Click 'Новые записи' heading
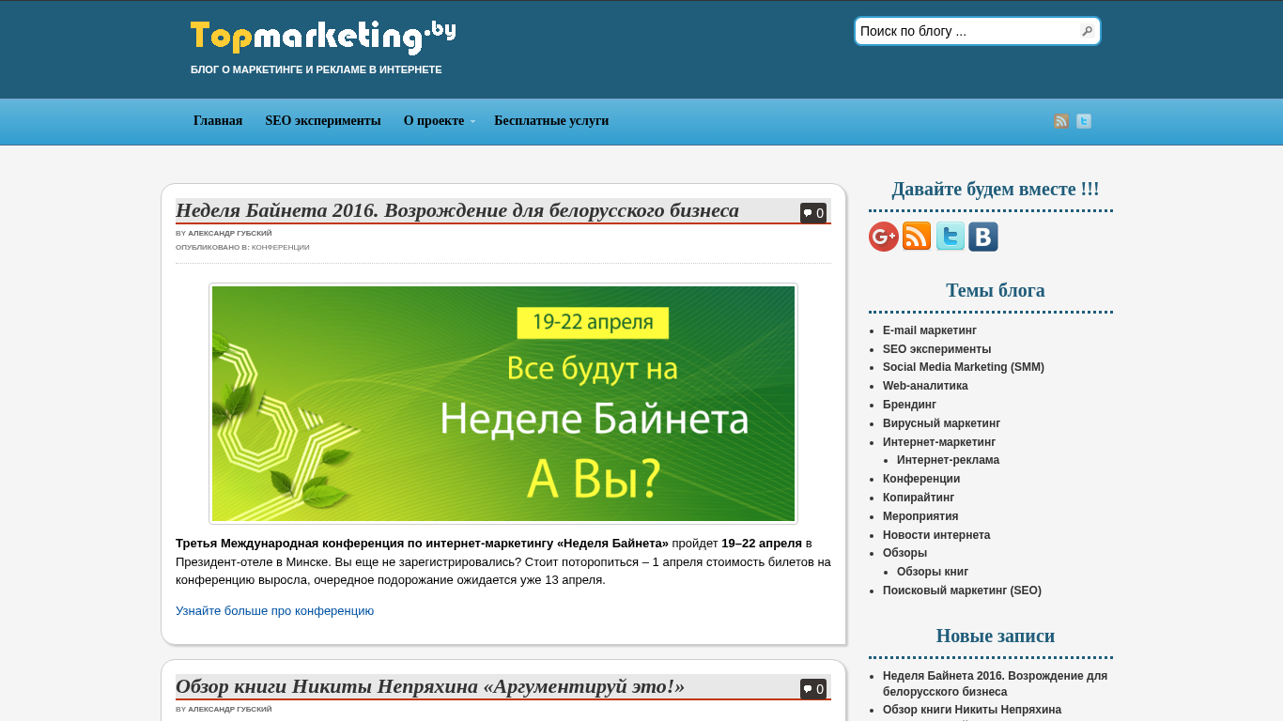The width and height of the screenshot is (1283, 721). point(996,636)
